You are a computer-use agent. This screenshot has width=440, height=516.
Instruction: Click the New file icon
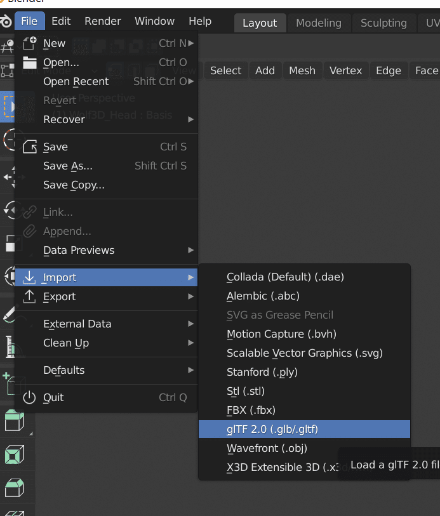click(30, 43)
